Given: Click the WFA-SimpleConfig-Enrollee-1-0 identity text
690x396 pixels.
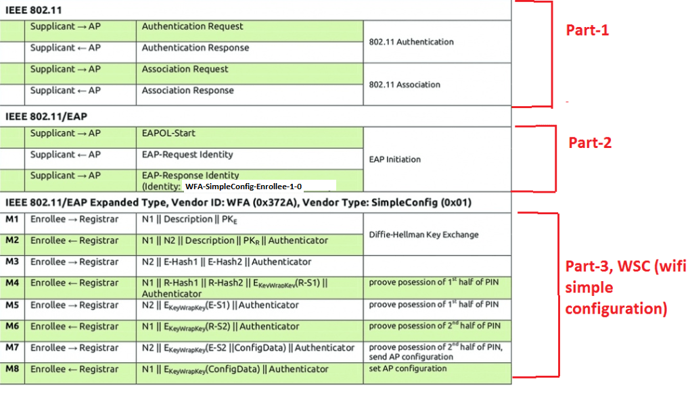Looking at the screenshot, I should [x=243, y=186].
